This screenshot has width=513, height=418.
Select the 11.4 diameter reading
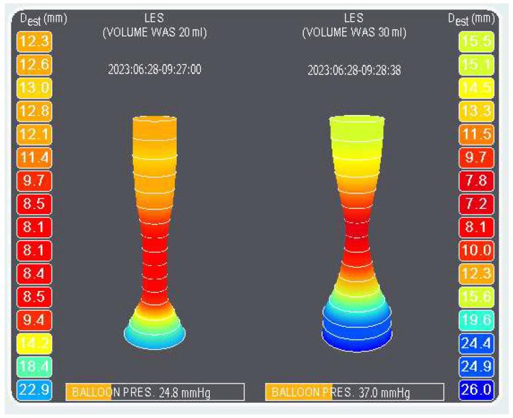click(34, 157)
